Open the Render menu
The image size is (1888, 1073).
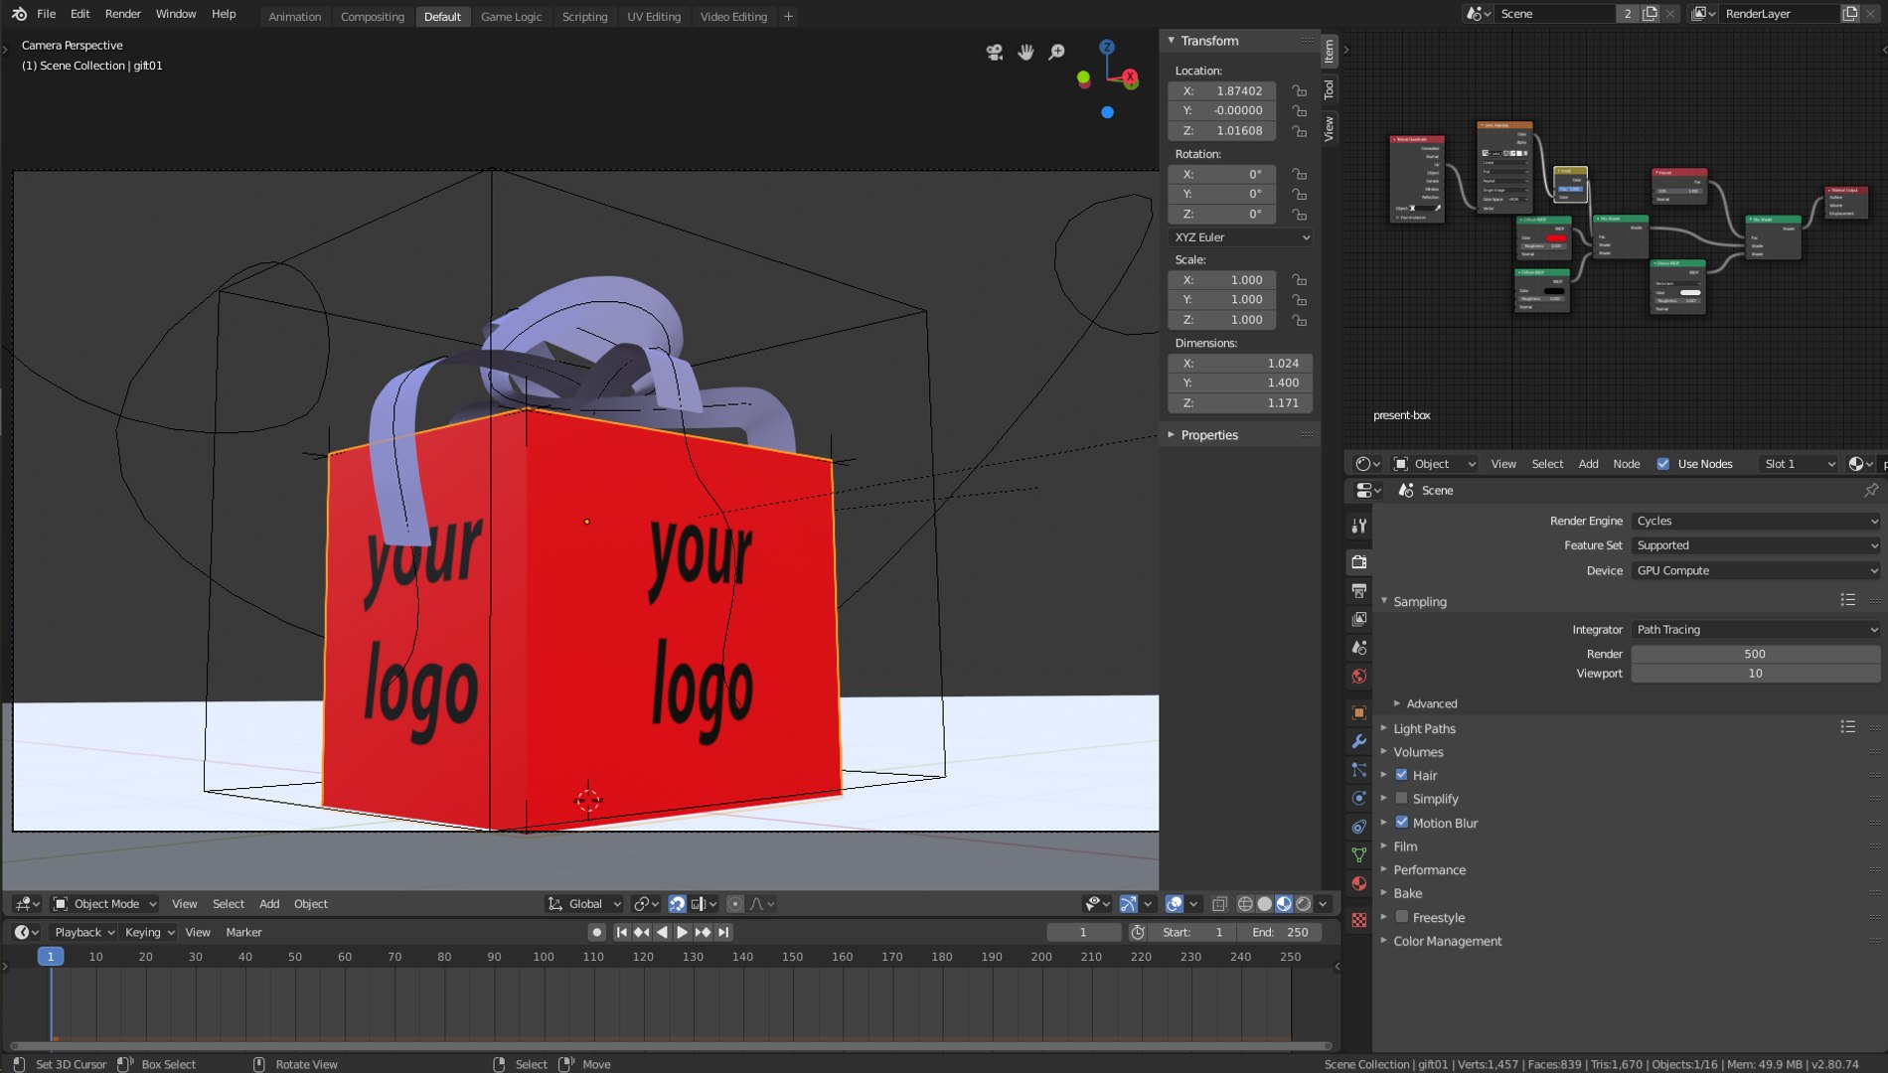(x=122, y=14)
